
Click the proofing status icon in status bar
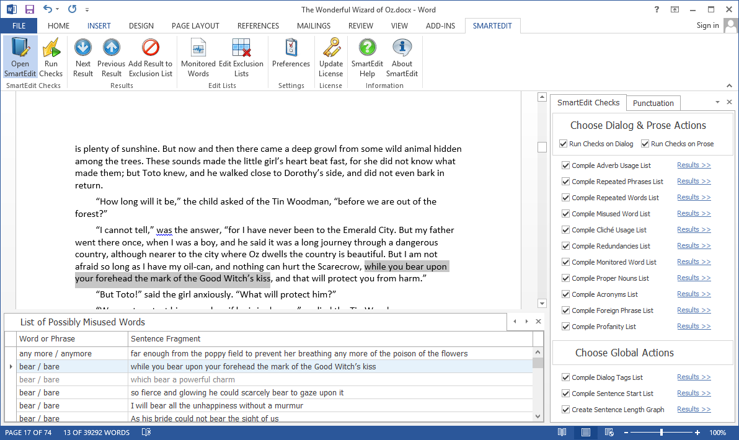coord(146,432)
